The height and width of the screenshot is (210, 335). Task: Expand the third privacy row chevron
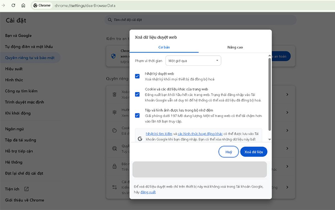point(287,130)
